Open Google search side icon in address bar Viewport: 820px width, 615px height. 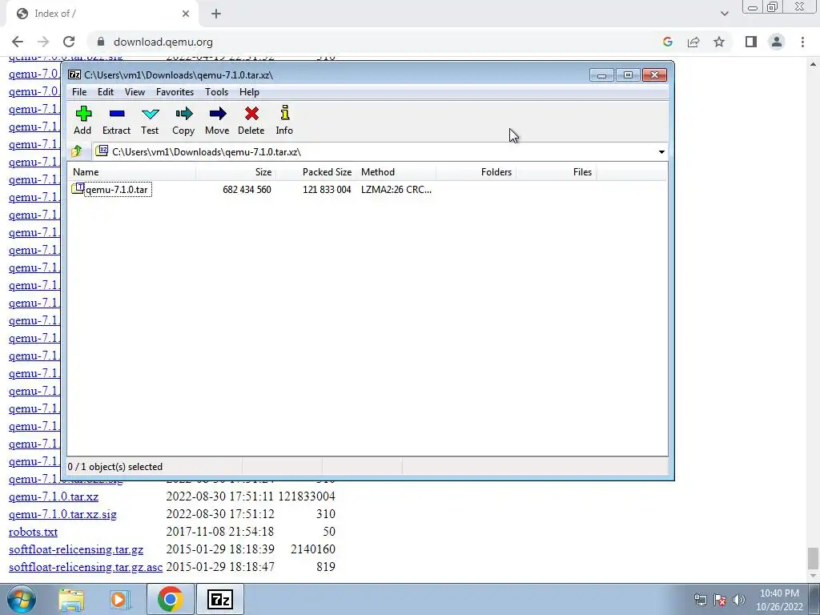[x=667, y=42]
